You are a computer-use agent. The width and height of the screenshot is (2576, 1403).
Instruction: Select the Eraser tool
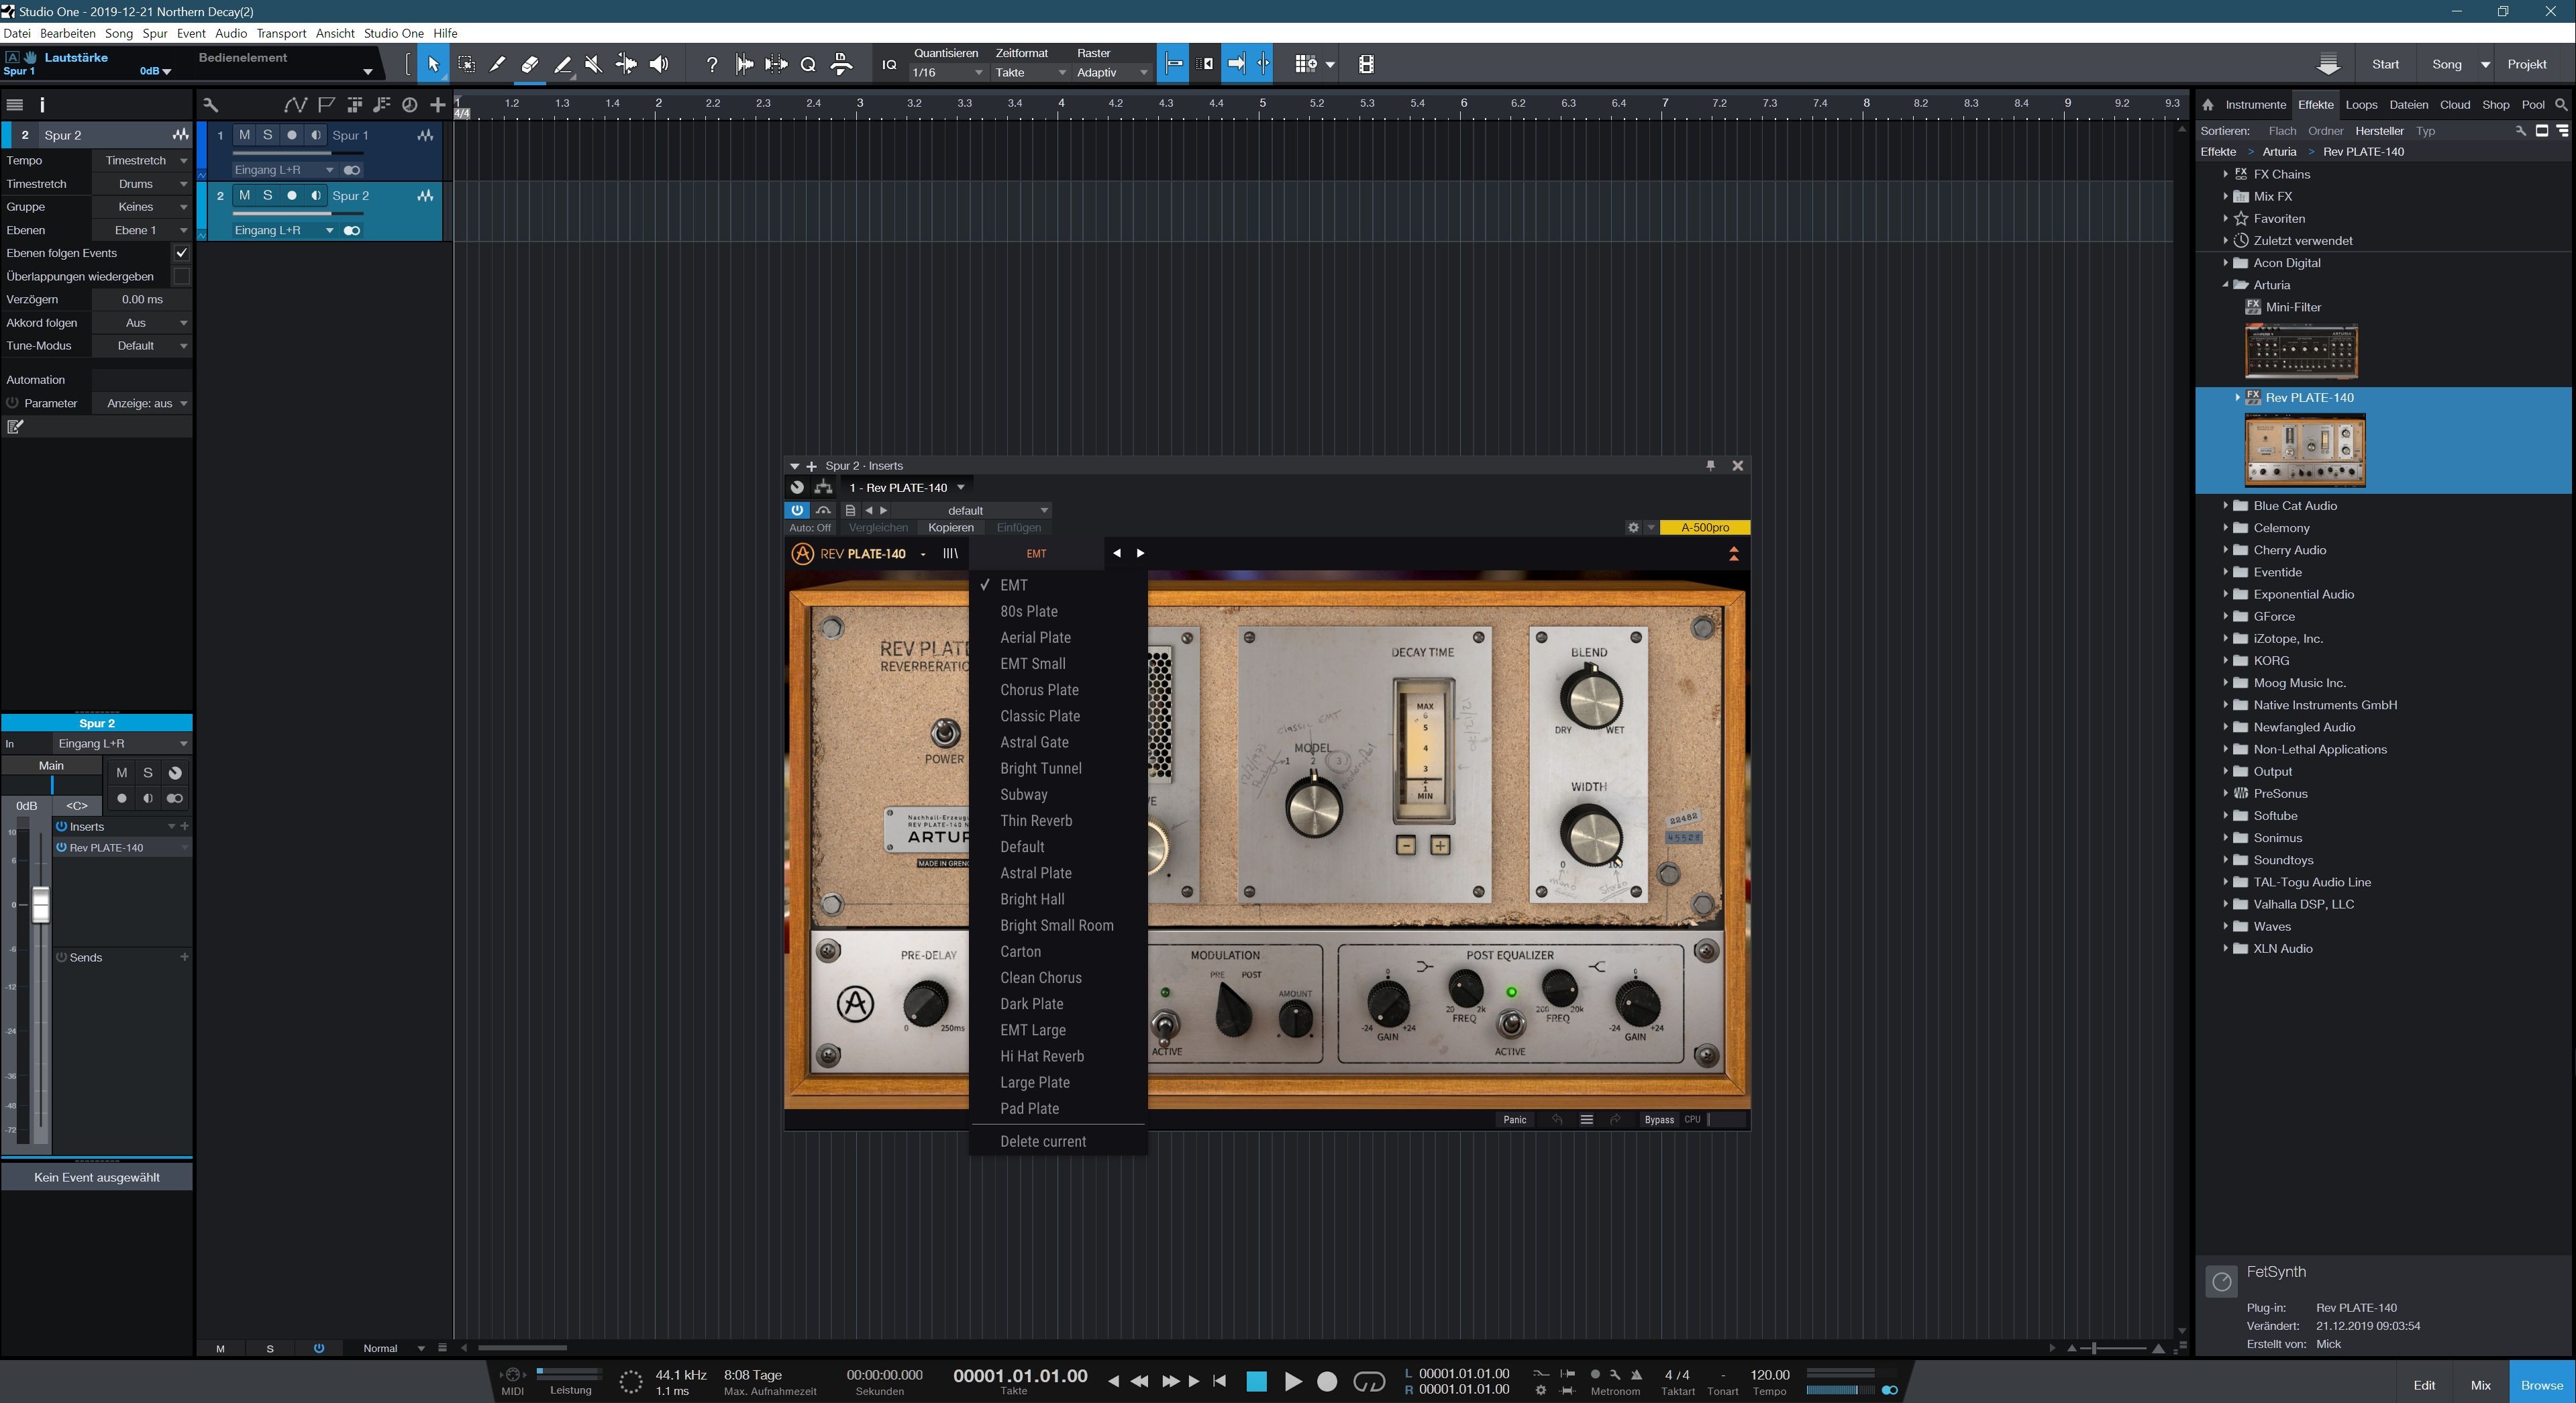coord(529,64)
